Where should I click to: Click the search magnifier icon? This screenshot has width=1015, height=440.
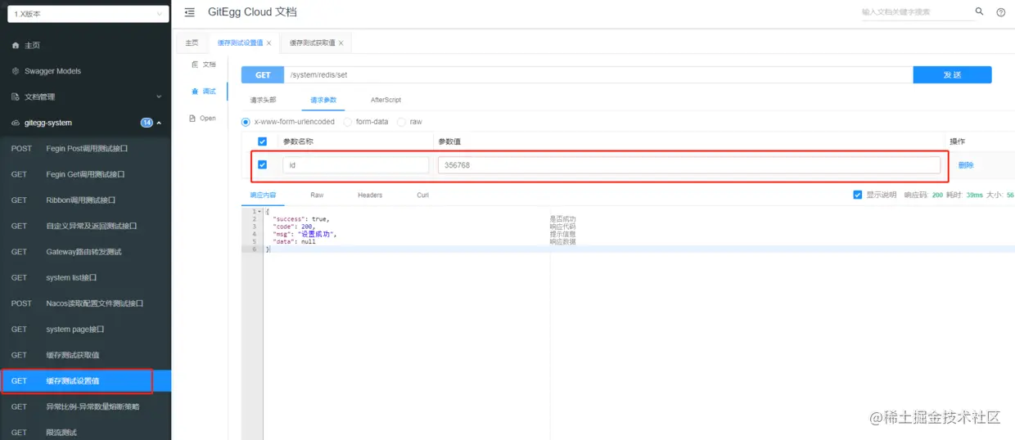[x=980, y=11]
